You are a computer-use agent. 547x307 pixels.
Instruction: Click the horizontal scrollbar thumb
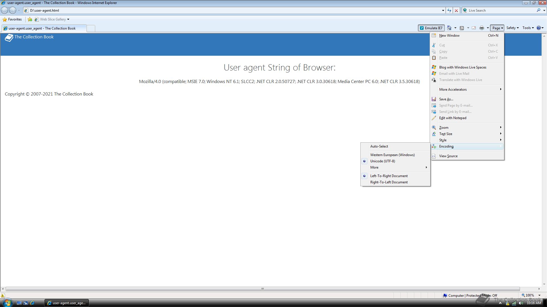click(x=263, y=289)
